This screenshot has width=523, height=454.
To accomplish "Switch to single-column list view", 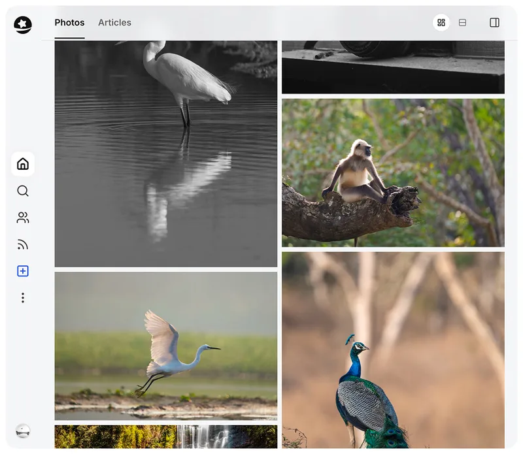I will [x=462, y=23].
